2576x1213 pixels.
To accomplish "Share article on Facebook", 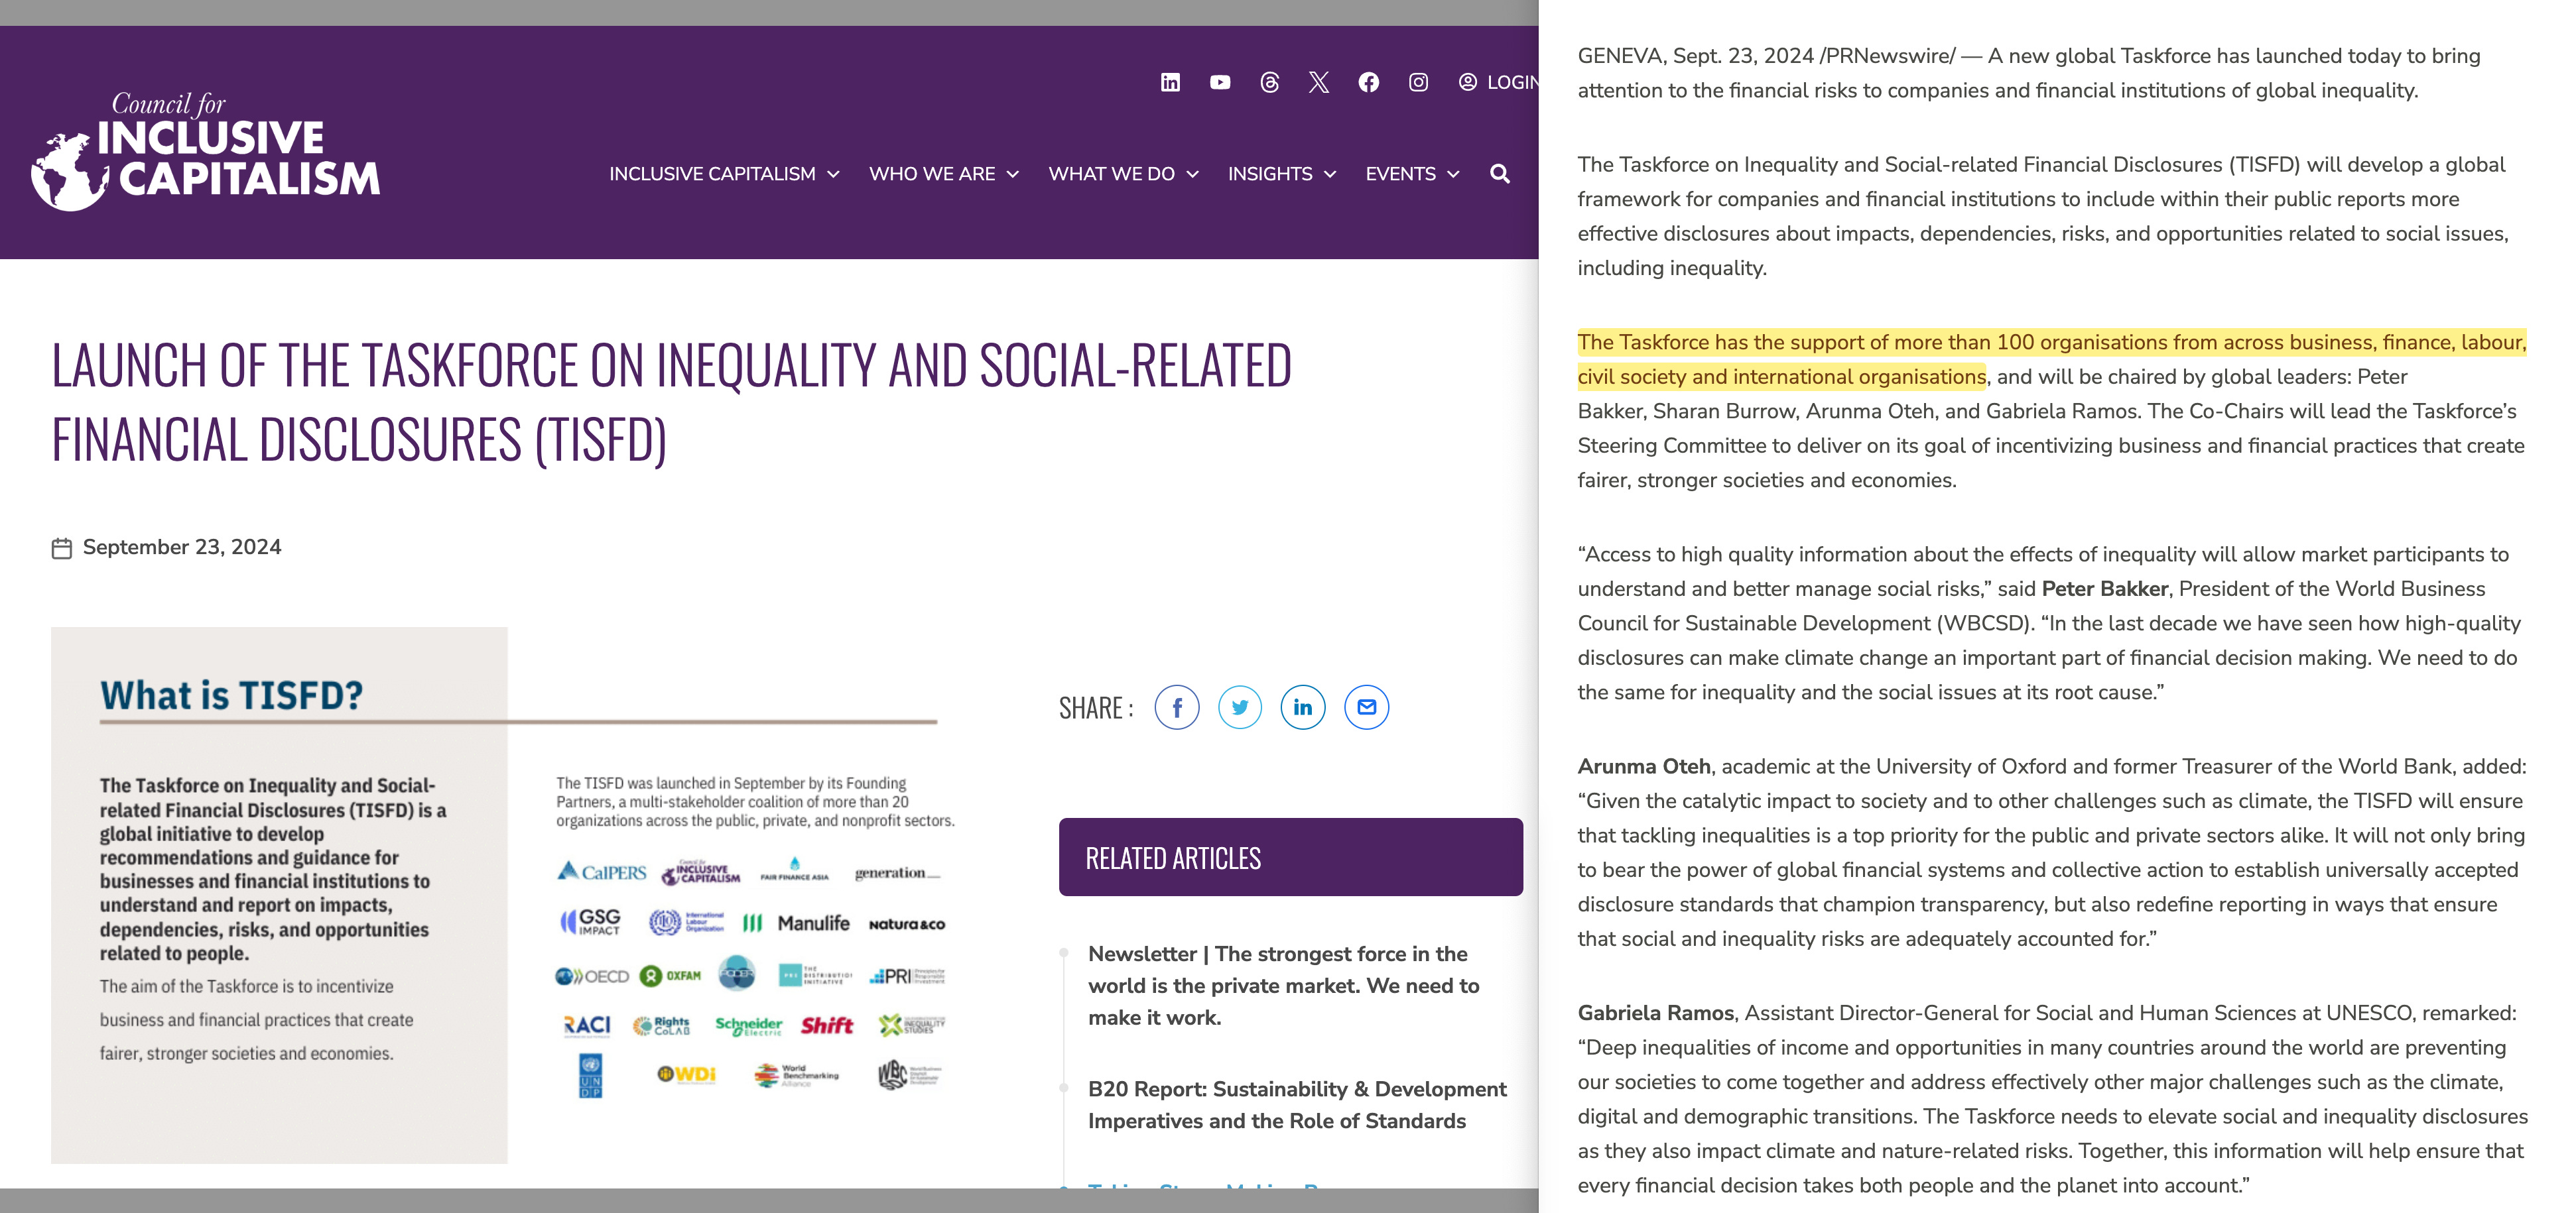I will (x=1177, y=707).
